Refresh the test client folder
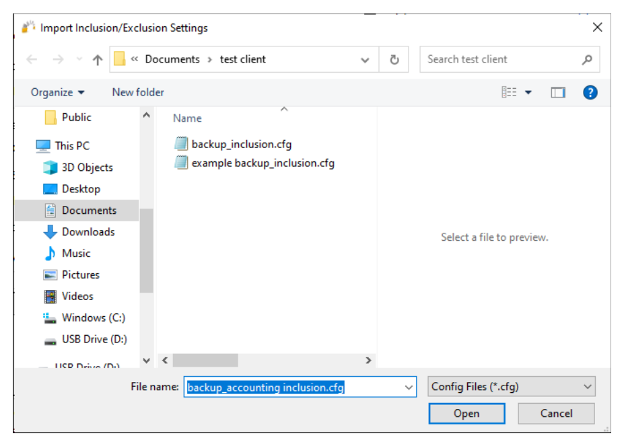Screen dimensions: 624x446 [394, 60]
